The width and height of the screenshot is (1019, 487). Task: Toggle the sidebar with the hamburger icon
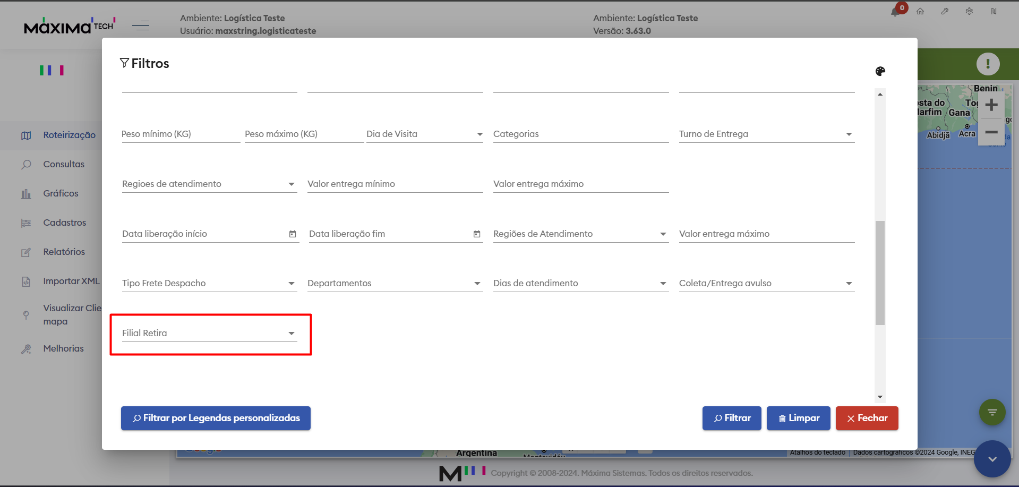click(141, 25)
